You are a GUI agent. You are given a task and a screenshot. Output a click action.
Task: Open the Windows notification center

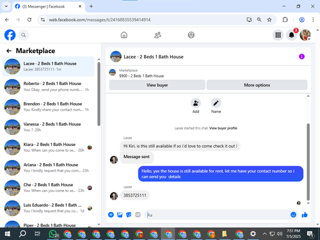click(310, 234)
